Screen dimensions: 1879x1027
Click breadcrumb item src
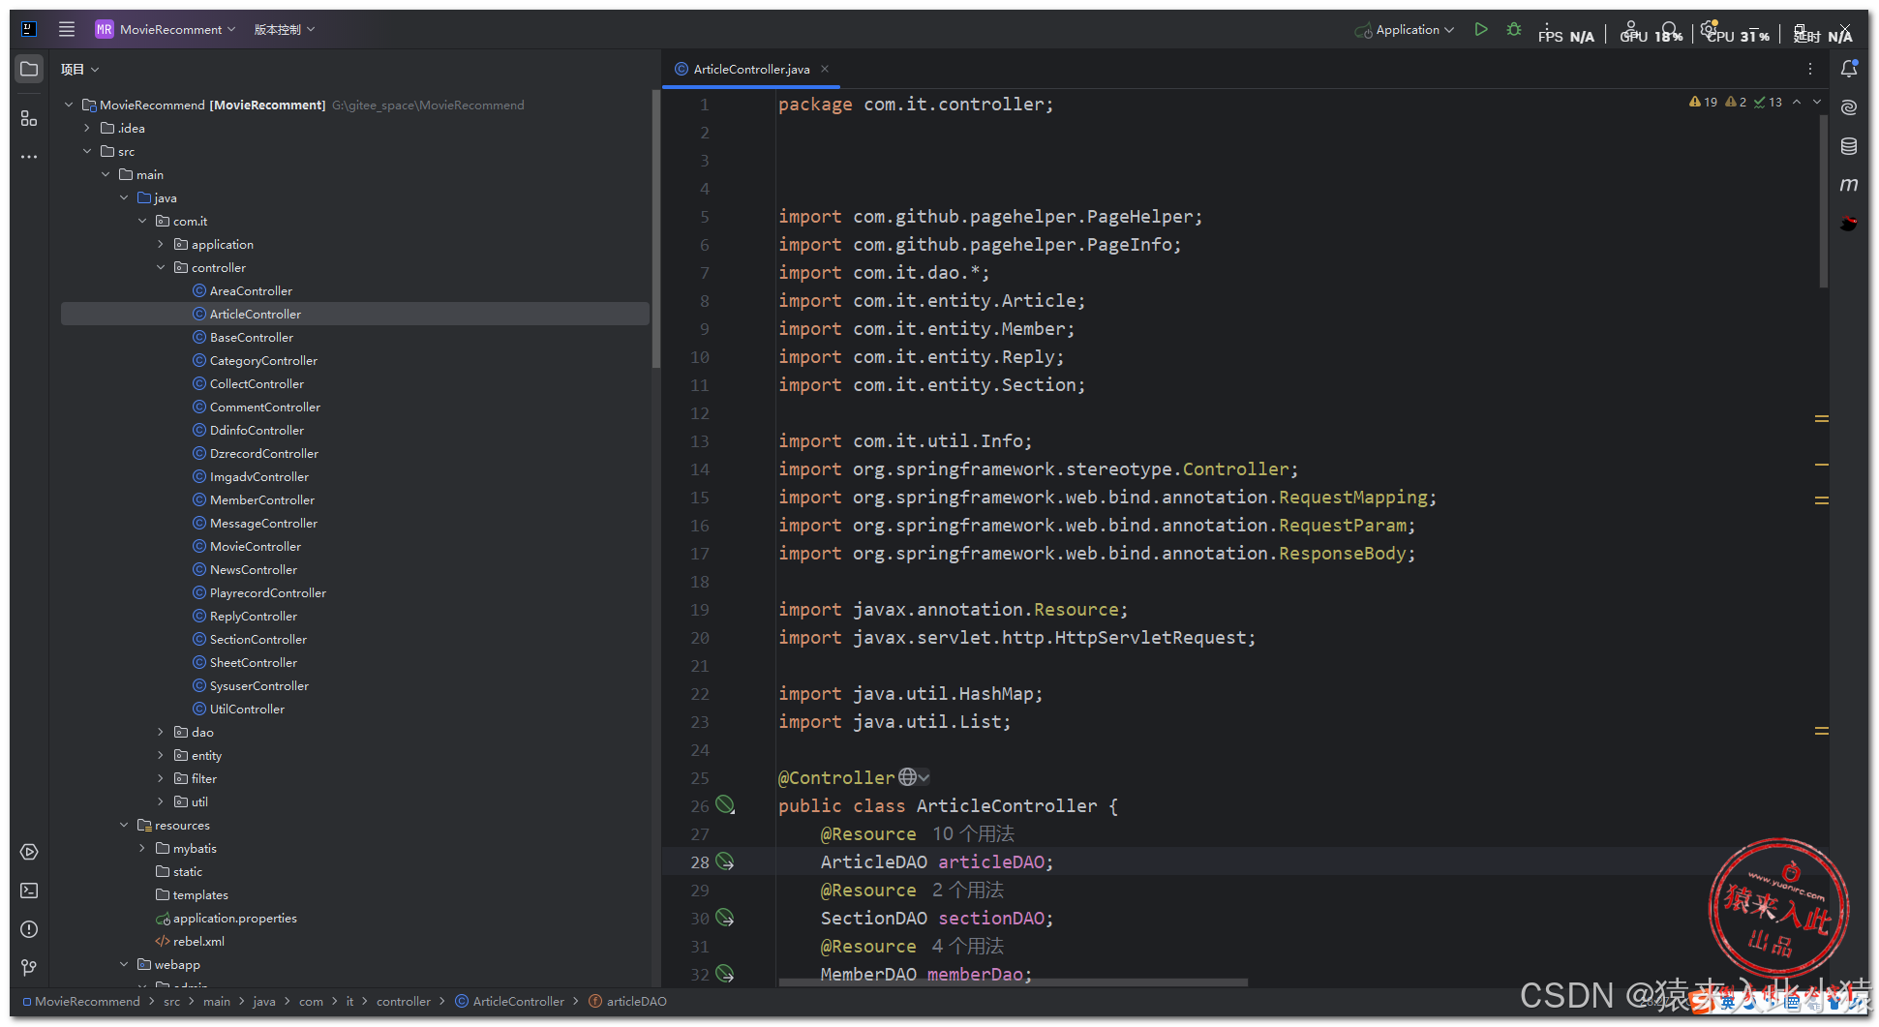pyautogui.click(x=171, y=1001)
